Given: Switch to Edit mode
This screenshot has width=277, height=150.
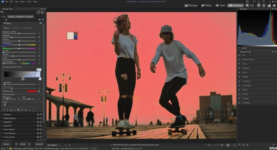Looking at the screenshot, I should tap(250, 6).
